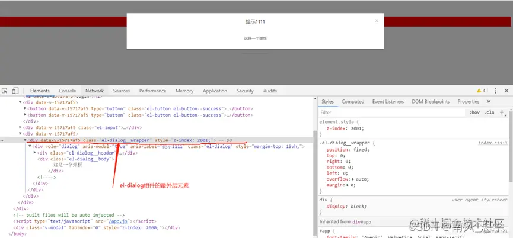Click the display: block declaration

346,207
